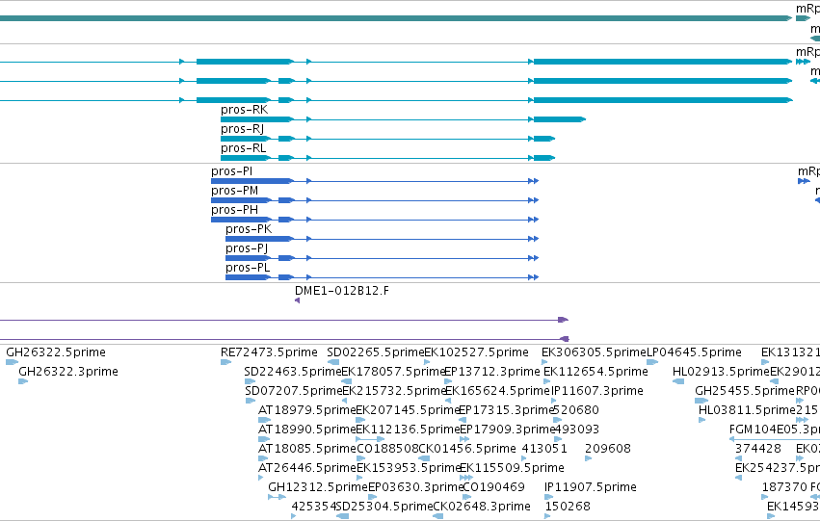Open the GH12312.5prime EST
820x521 pixels.
[318, 487]
